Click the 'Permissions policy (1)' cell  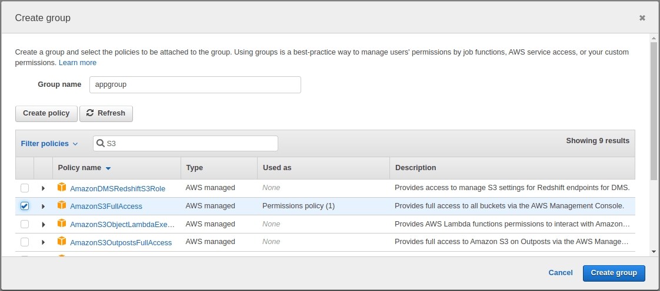point(298,206)
